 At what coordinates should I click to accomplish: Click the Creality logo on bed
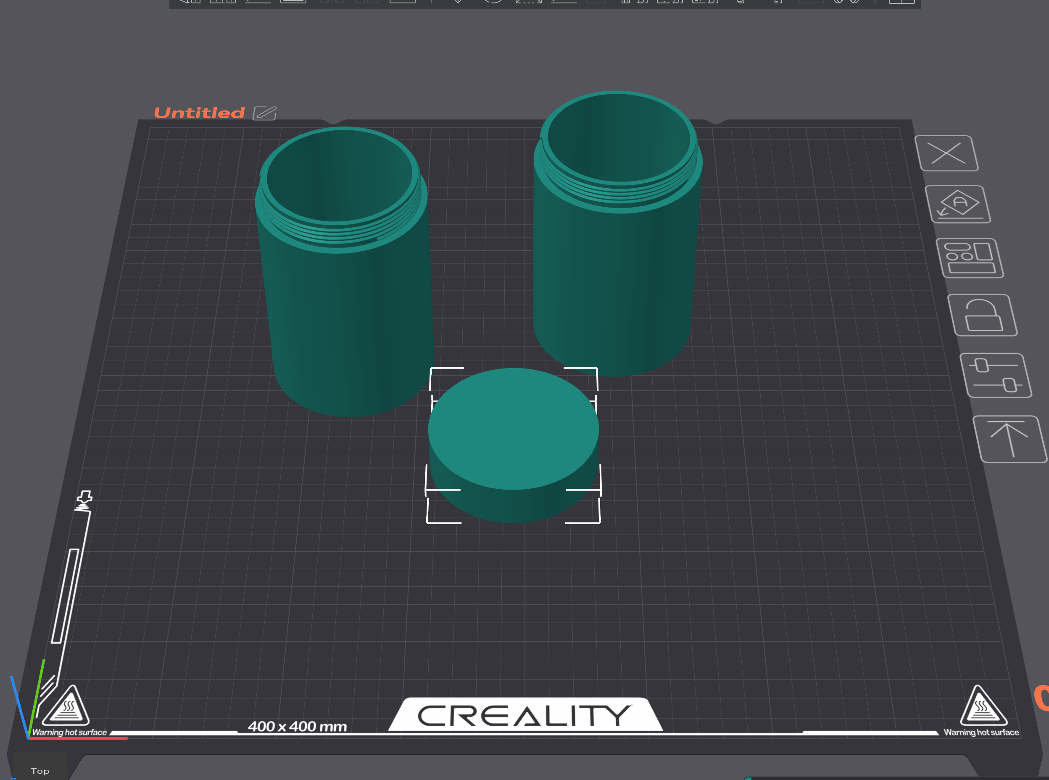pos(525,715)
